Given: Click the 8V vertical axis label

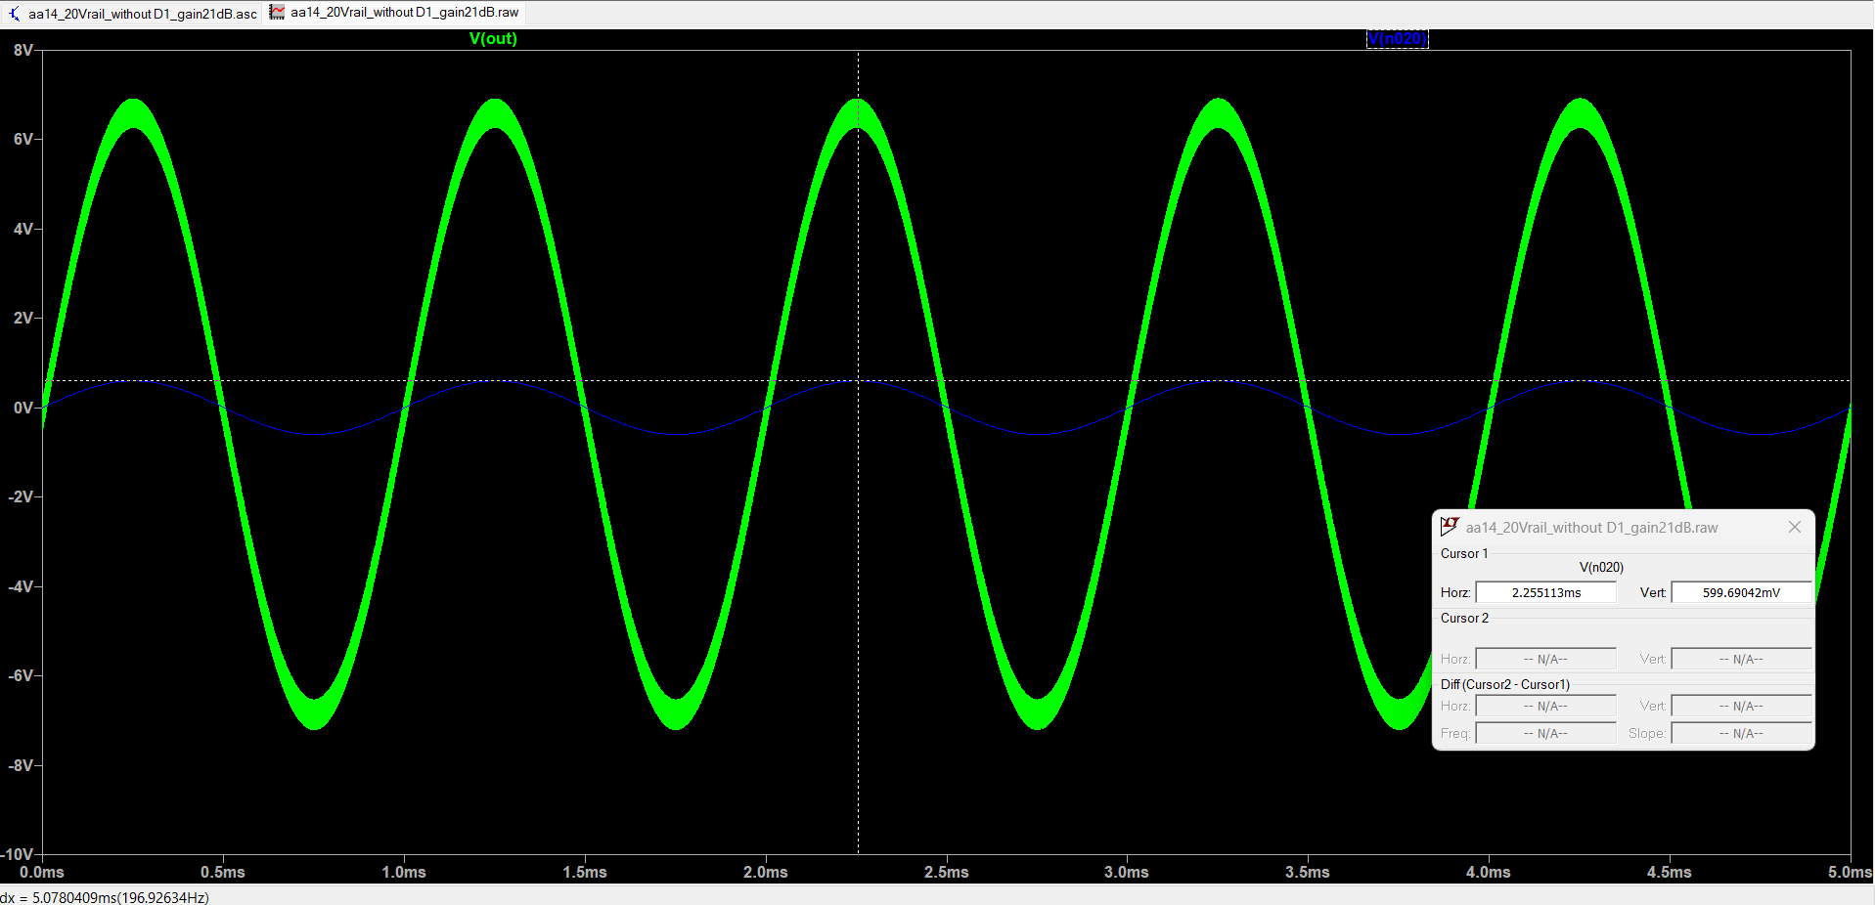Looking at the screenshot, I should coord(23,50).
